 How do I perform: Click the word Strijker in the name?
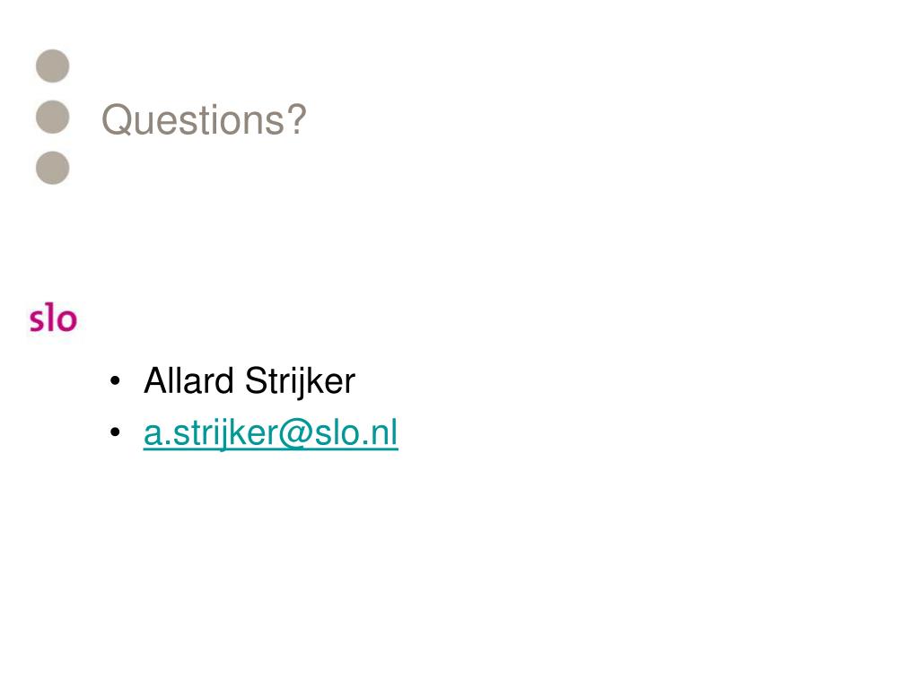point(300,382)
